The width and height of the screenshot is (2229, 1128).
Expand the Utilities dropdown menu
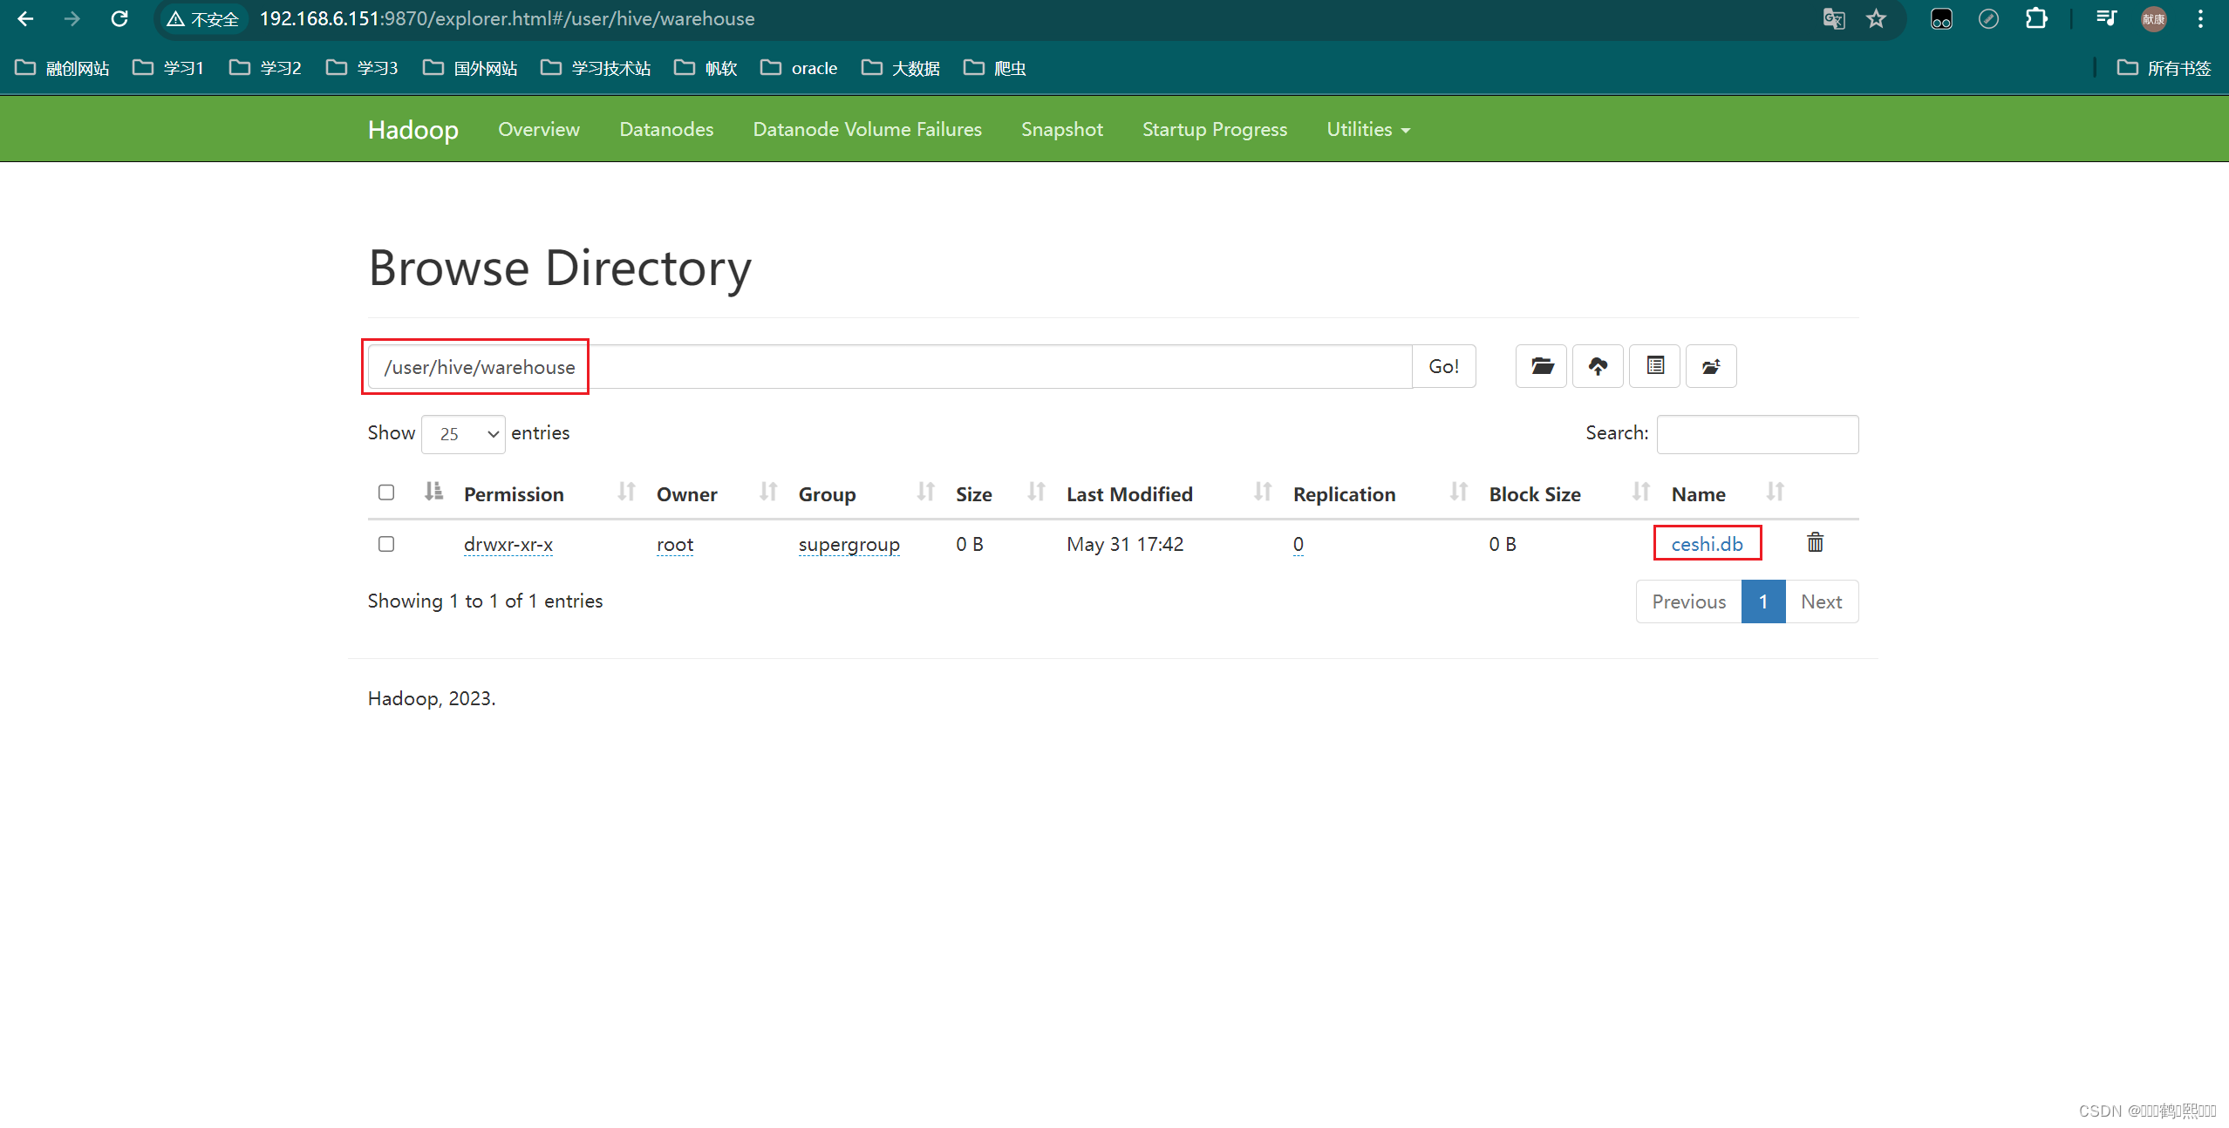1367,129
